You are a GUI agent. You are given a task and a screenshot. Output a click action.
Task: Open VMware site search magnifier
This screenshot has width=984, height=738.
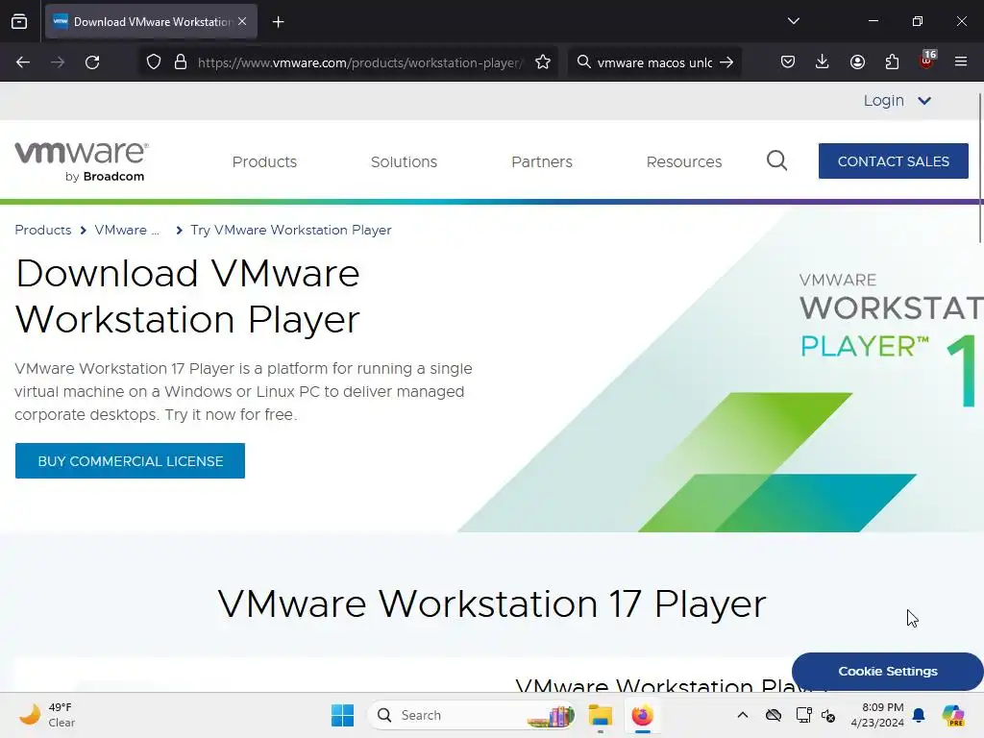tap(776, 160)
